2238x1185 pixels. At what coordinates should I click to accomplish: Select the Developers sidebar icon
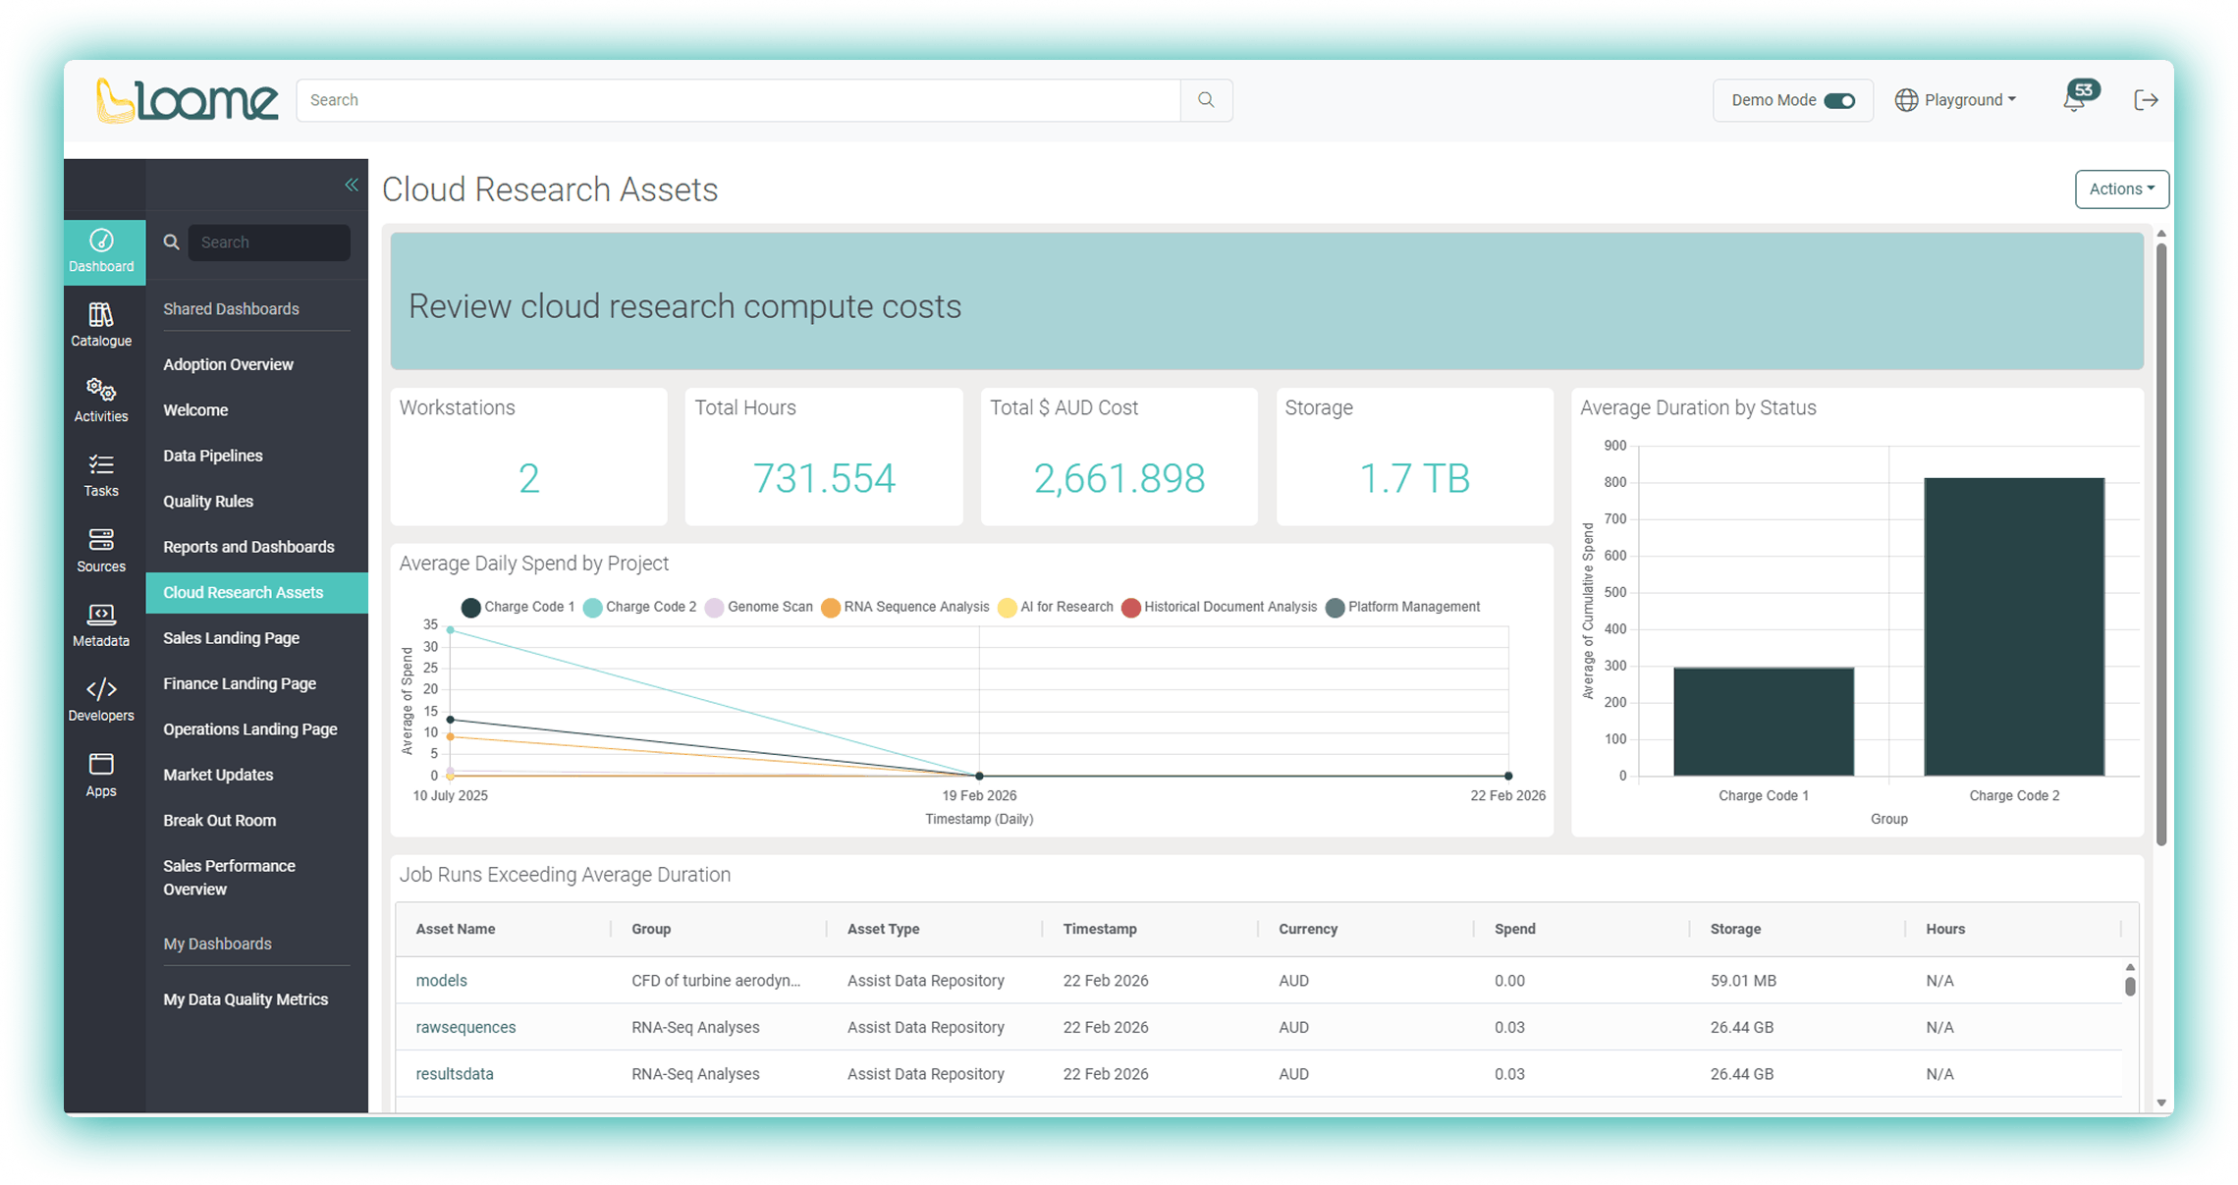tap(102, 699)
